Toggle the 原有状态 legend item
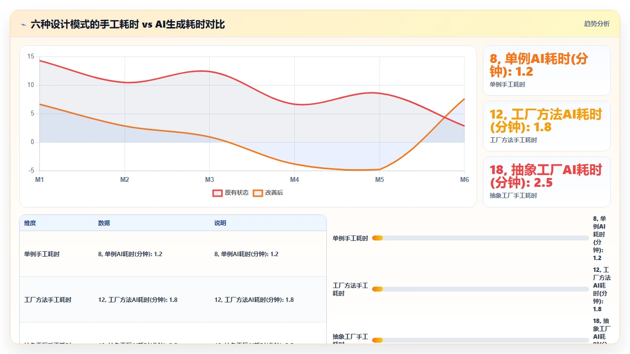Image resolution: width=630 pixels, height=354 pixels. pos(230,193)
